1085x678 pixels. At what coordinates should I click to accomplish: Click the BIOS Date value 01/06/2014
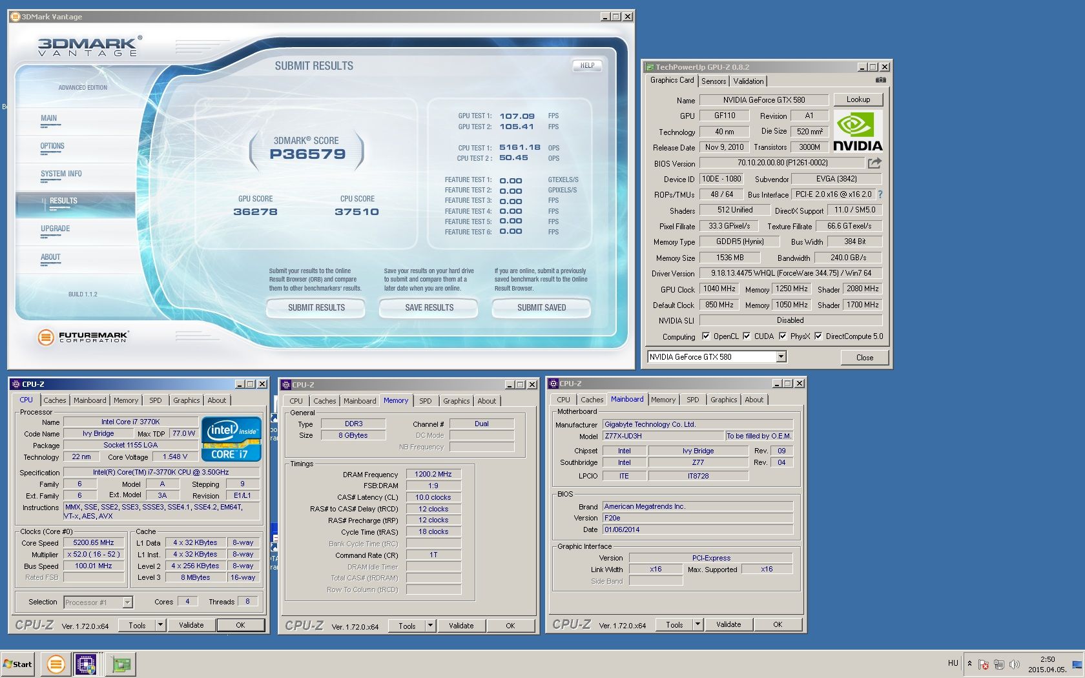pyautogui.click(x=697, y=530)
